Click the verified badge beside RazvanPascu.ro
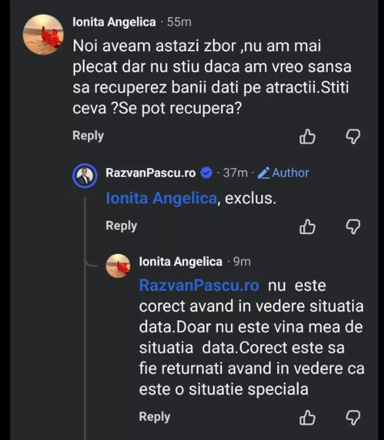Screen dimensions: 384x440 [x=206, y=173]
